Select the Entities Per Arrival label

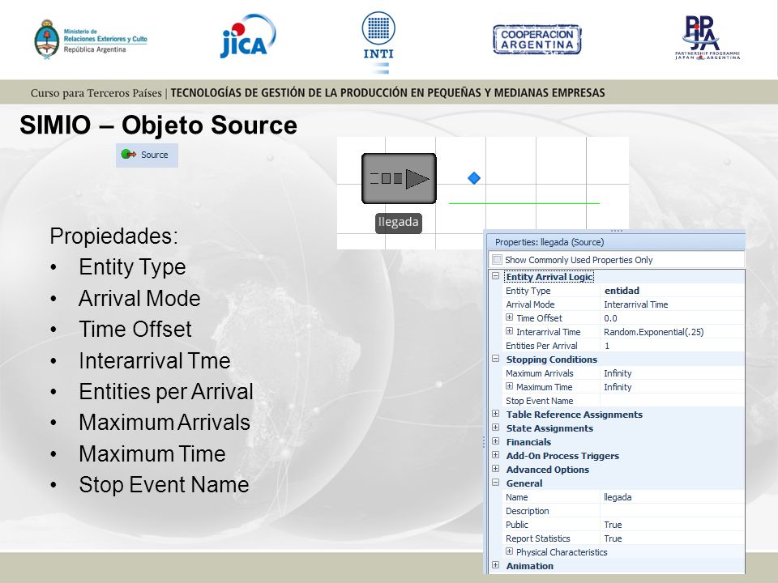coord(541,346)
